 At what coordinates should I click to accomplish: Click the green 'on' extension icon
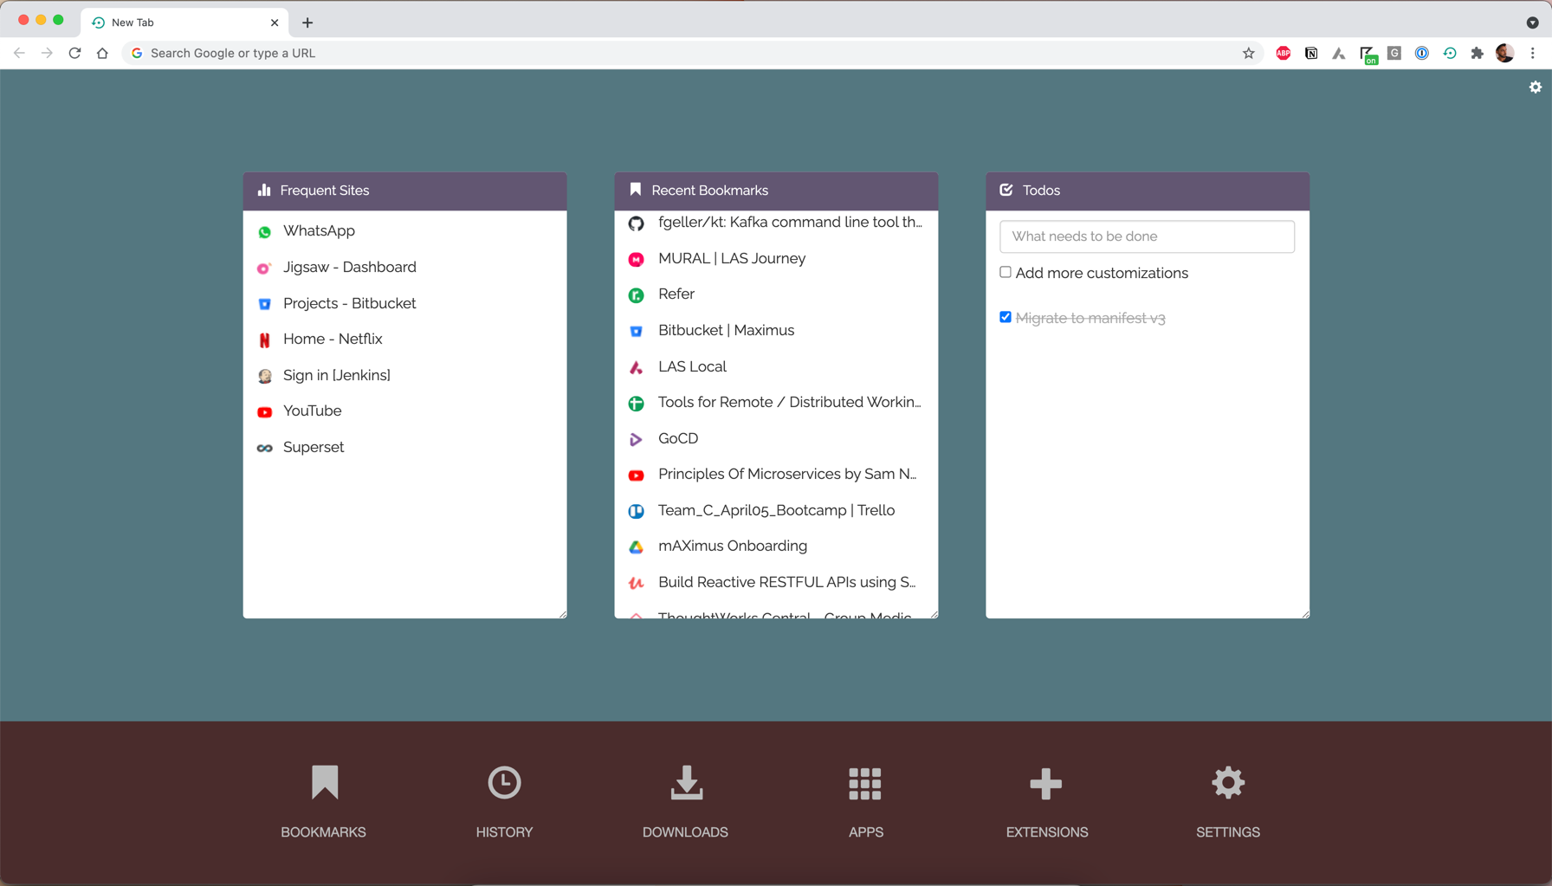(1368, 55)
